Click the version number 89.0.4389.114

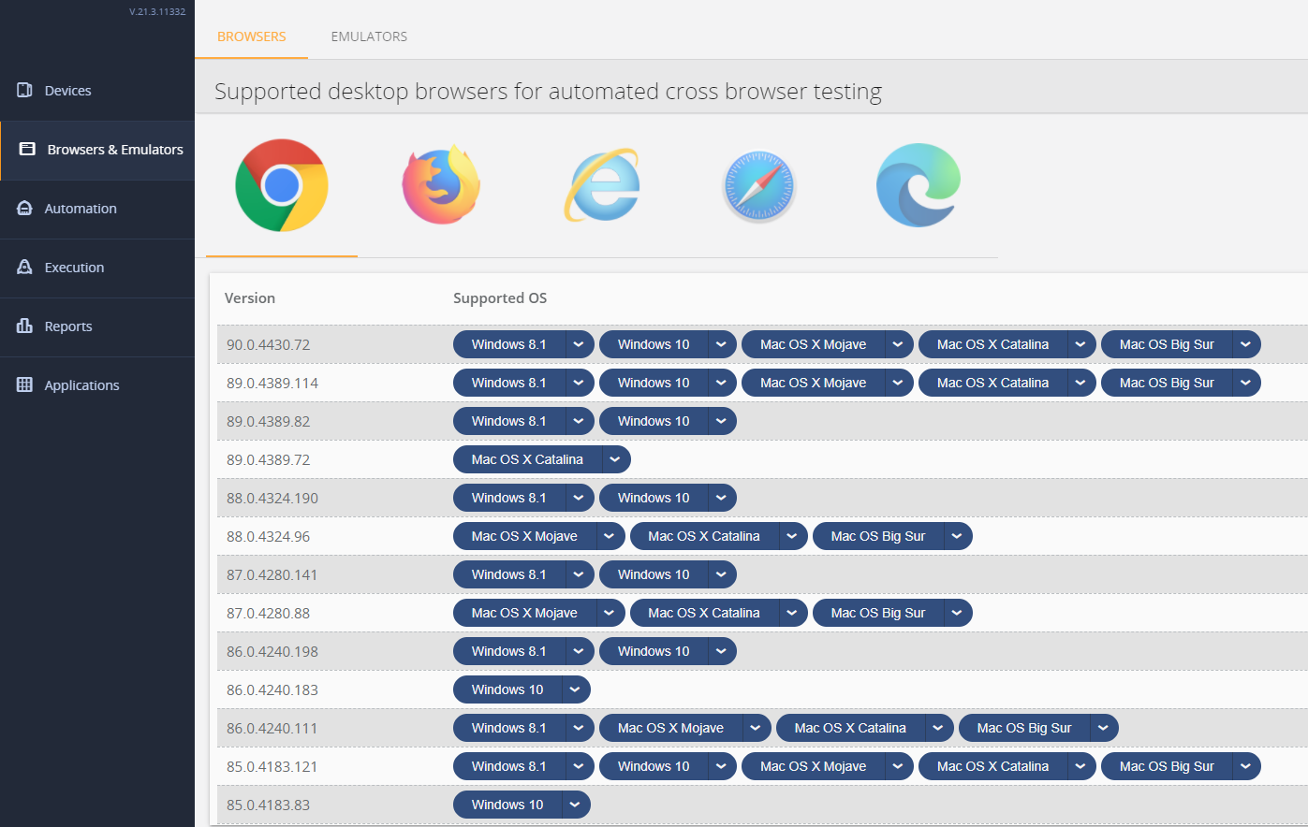pos(272,383)
